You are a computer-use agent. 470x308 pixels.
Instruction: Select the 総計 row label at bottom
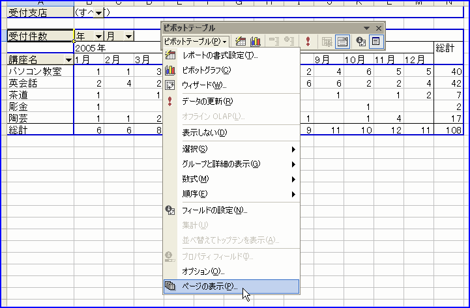pyautogui.click(x=40, y=130)
